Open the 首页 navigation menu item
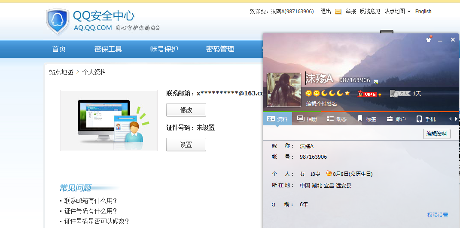This screenshot has height=228, width=460. click(59, 49)
